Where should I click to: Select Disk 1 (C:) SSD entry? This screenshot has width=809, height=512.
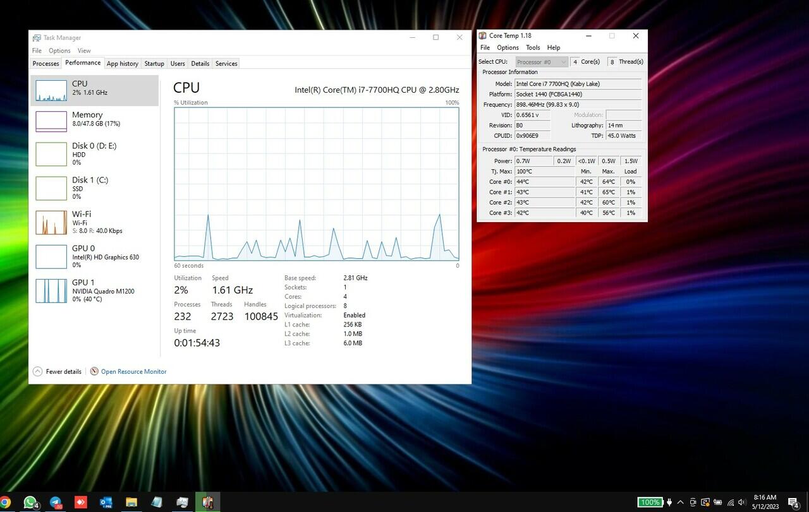pyautogui.click(x=94, y=188)
